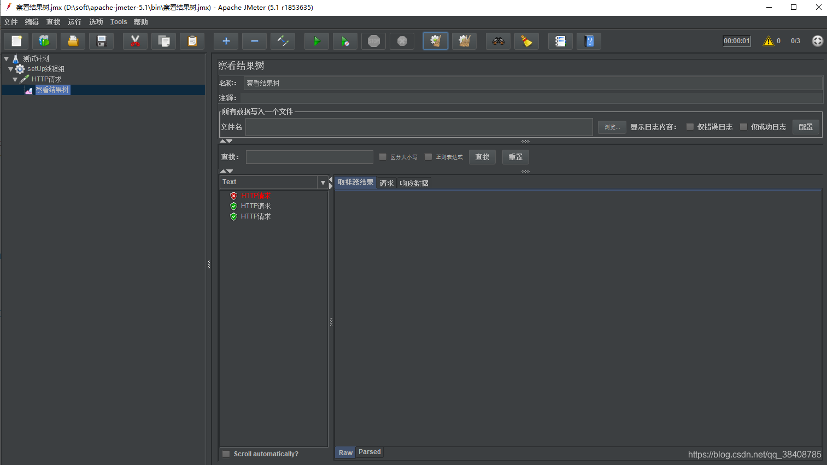Screen dimensions: 827x465
Task: Switch to the 响应数据 tab
Action: pyautogui.click(x=414, y=183)
